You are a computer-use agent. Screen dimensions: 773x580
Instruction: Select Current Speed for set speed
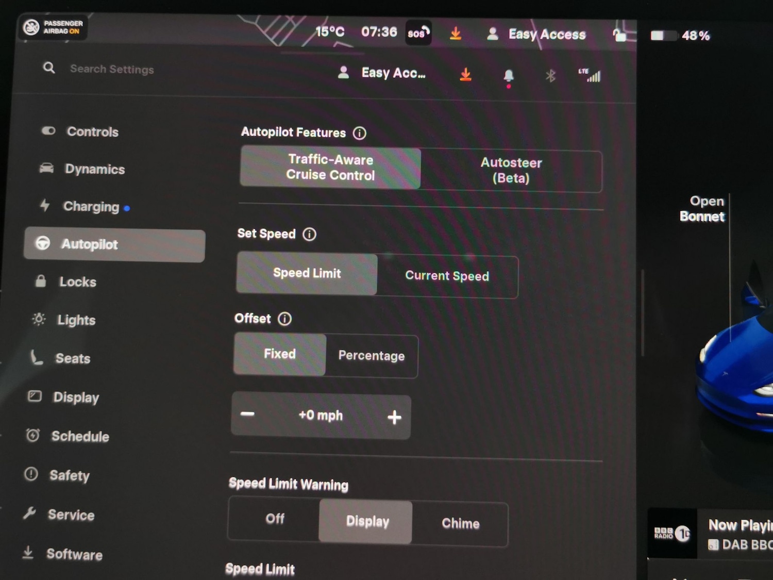(447, 276)
